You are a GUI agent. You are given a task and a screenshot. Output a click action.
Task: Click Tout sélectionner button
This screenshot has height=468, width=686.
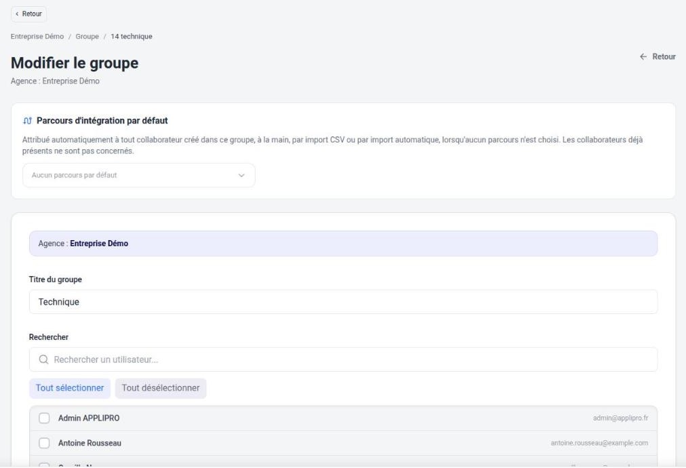(x=70, y=388)
